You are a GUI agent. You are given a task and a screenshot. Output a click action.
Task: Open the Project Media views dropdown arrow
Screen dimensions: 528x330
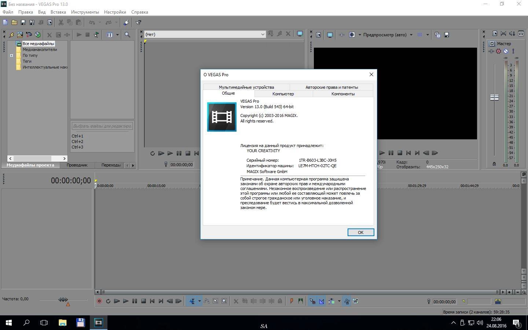click(x=117, y=35)
